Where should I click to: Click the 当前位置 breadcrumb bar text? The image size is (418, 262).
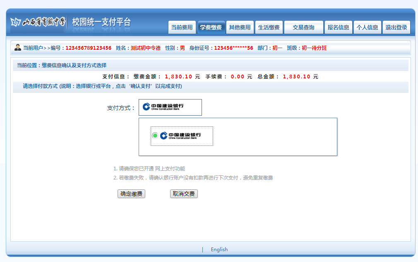pyautogui.click(x=62, y=65)
